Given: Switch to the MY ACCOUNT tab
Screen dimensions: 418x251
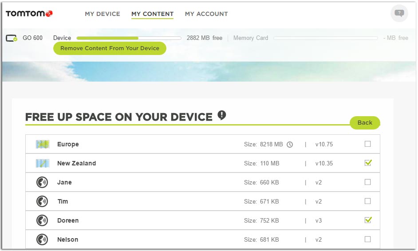Looking at the screenshot, I should coord(206,14).
